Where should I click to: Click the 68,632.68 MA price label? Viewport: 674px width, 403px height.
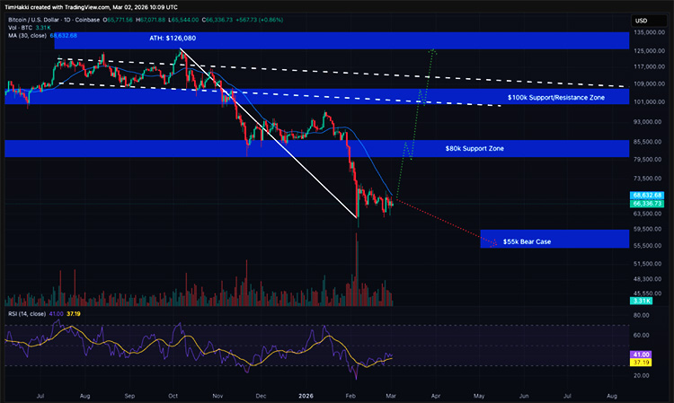[648, 195]
